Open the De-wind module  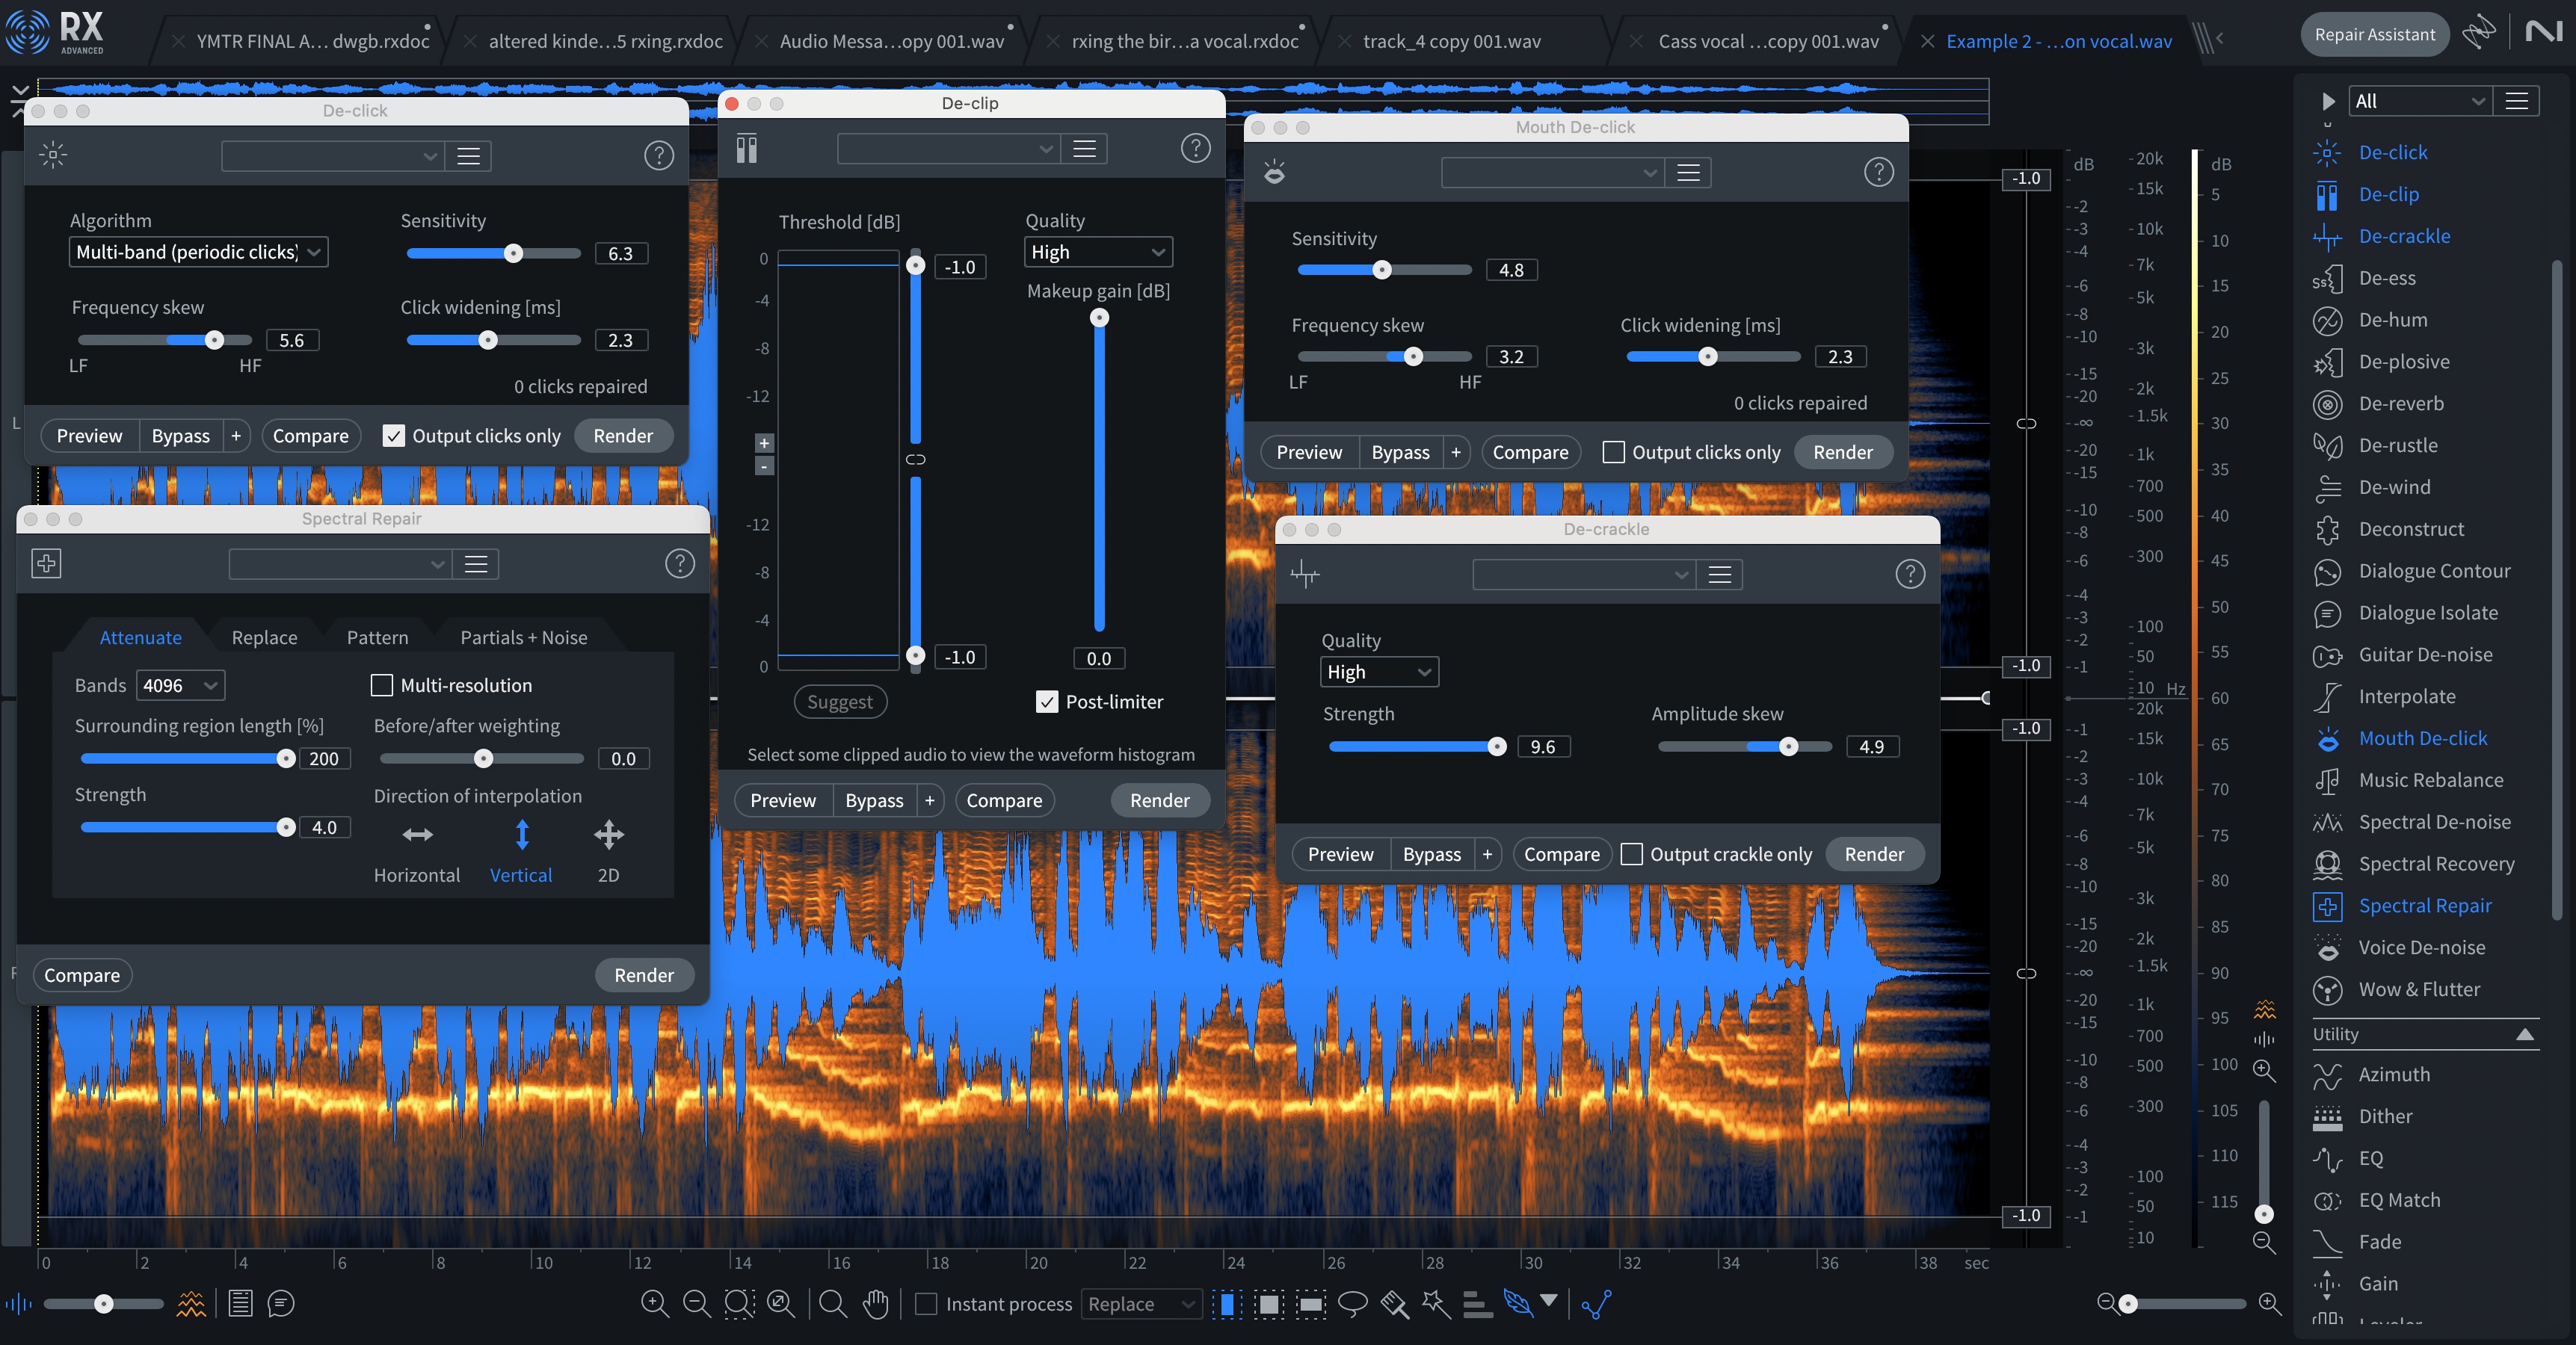[2394, 488]
